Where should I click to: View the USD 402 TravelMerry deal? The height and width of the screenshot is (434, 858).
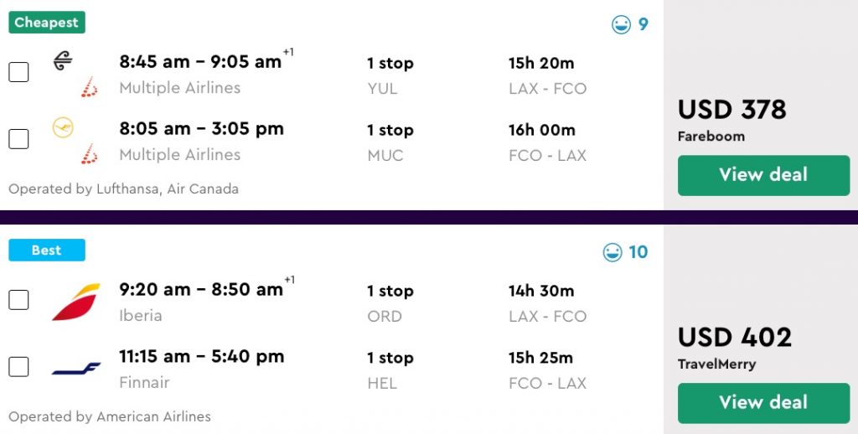click(x=763, y=403)
